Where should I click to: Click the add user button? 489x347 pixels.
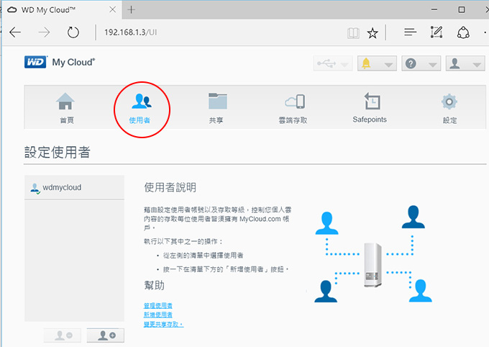tap(106, 335)
